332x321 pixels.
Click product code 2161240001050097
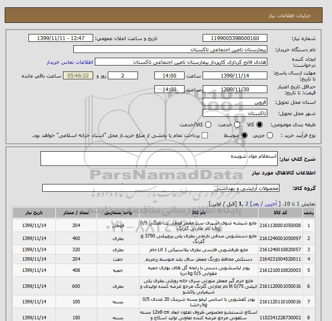tap(280, 238)
